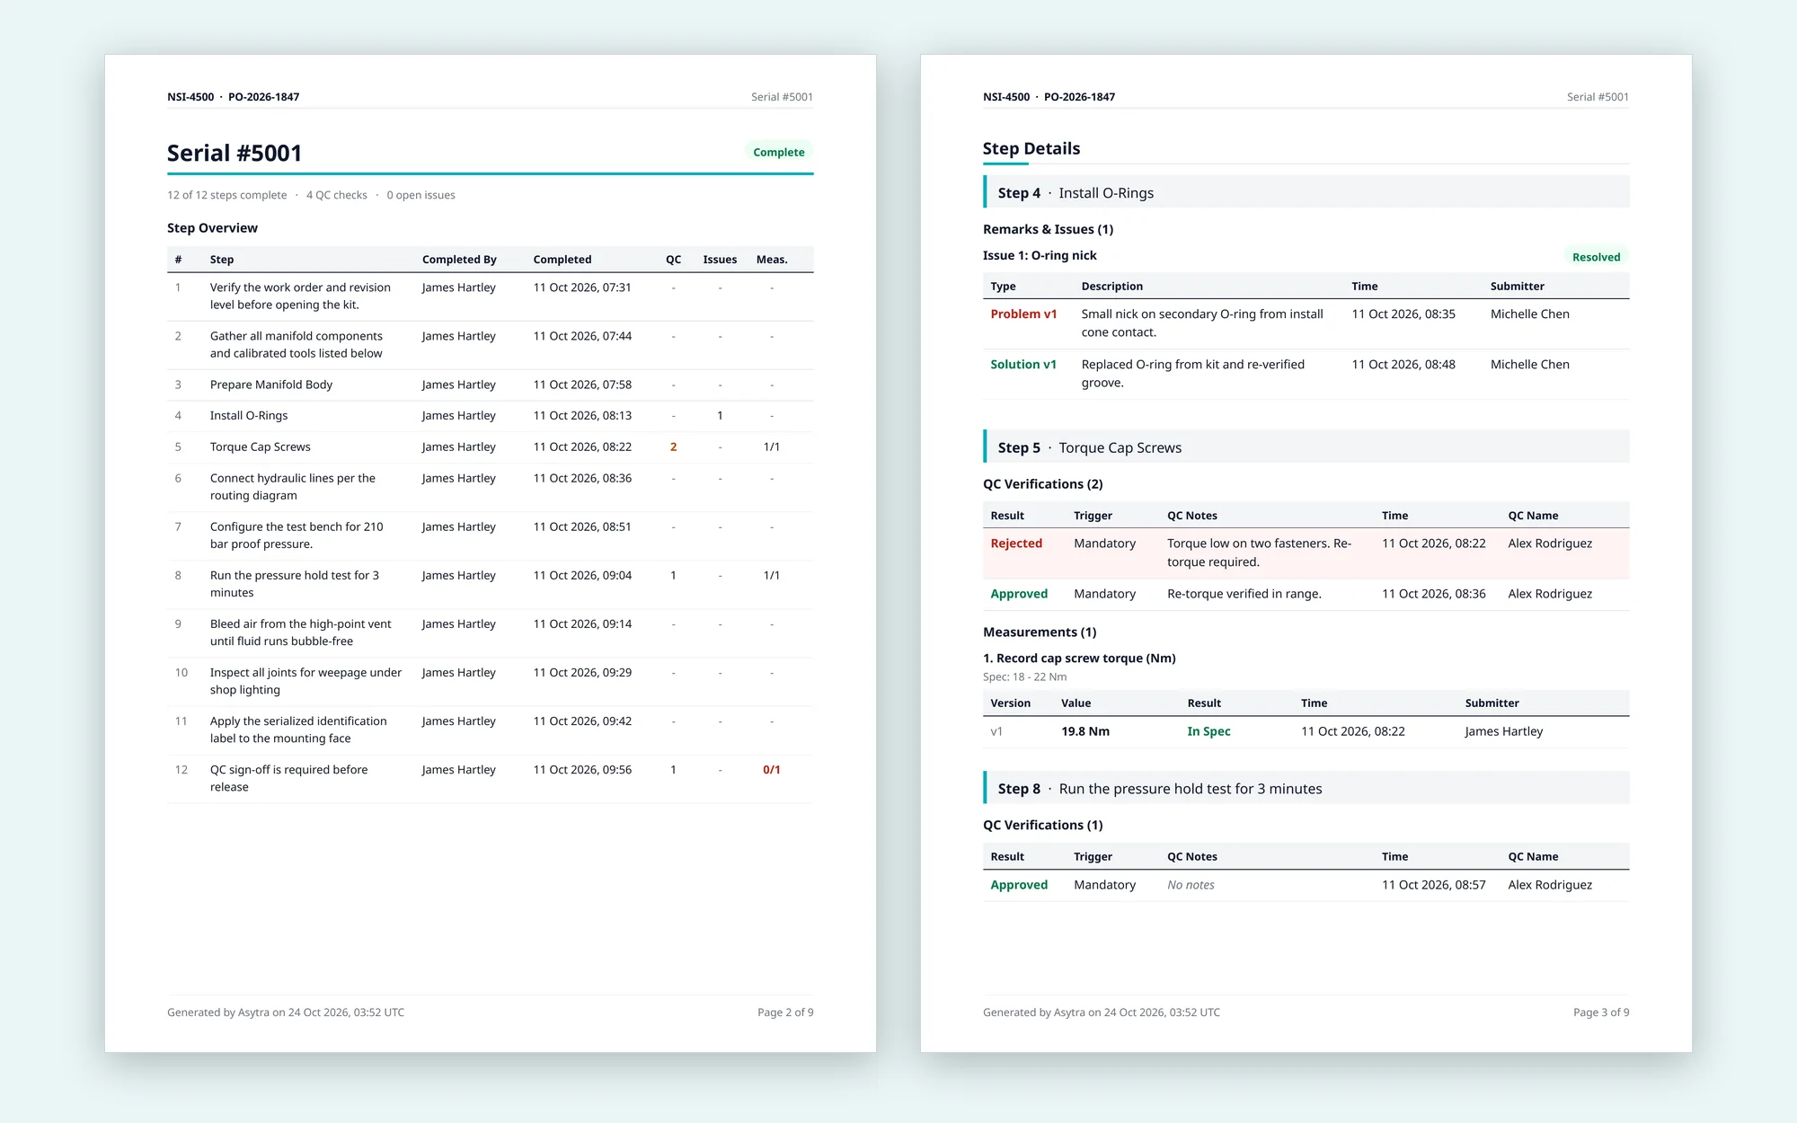
Task: Click the red 0/1 measurement value
Action: [x=772, y=770]
